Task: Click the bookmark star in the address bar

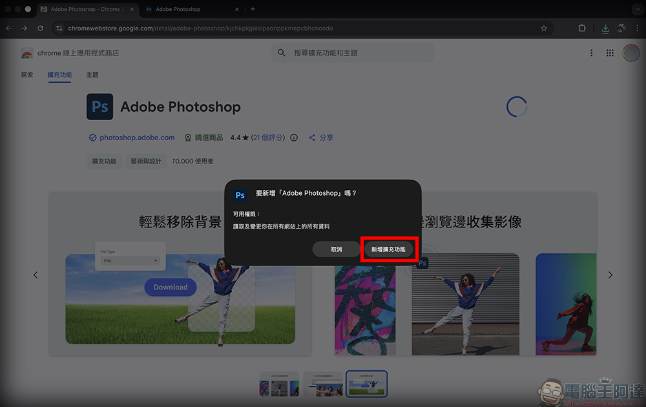Action: tap(543, 28)
